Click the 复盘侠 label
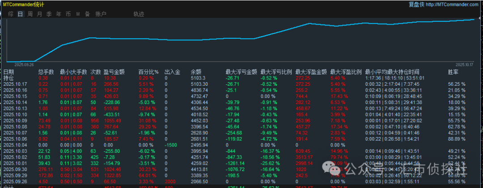Image resolution: width=483 pixels, height=188 pixels. pos(416,4)
